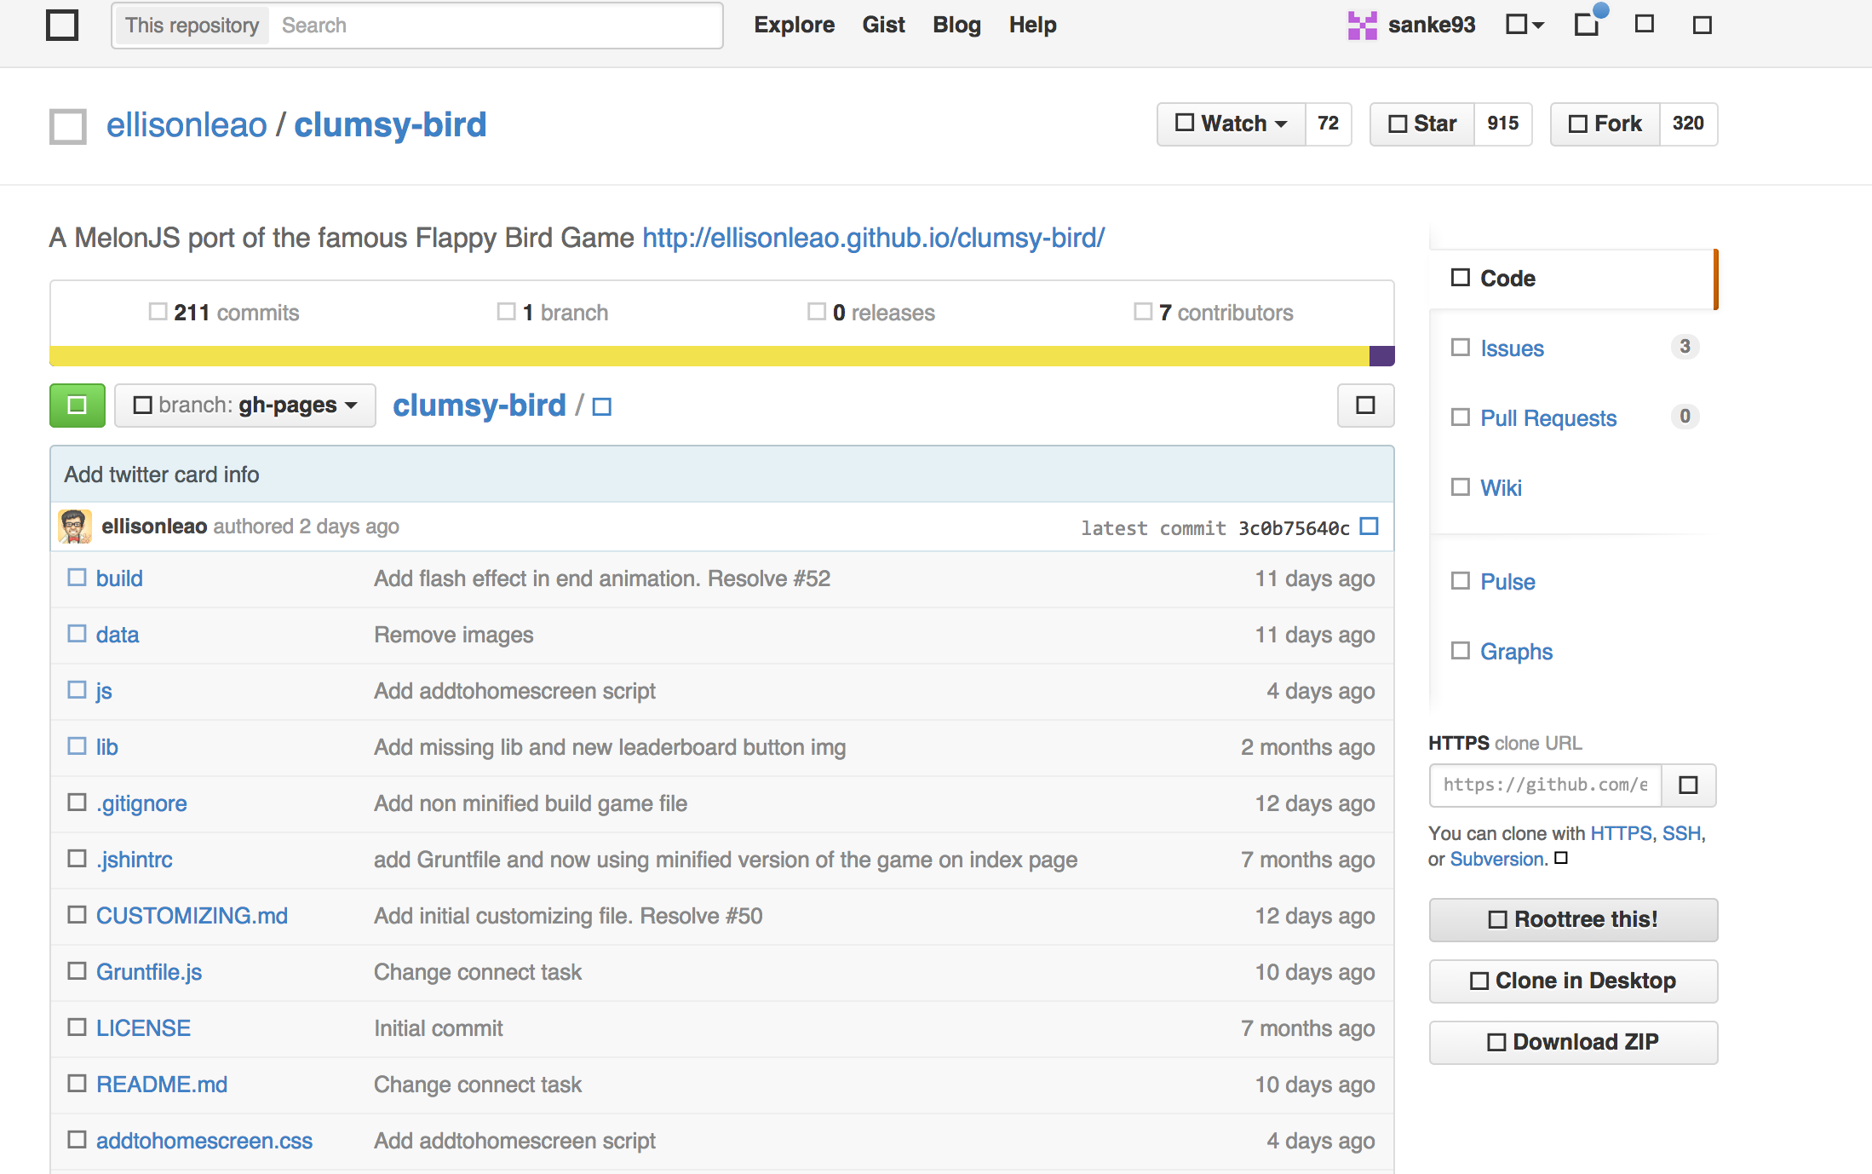Copy the latest commit SHA icon
This screenshot has width=1872, height=1174.
click(x=1369, y=527)
